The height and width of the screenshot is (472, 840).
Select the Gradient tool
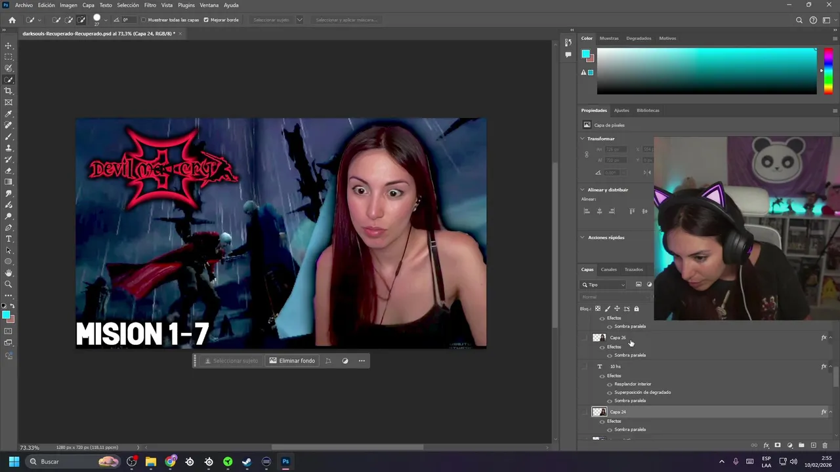tap(9, 182)
